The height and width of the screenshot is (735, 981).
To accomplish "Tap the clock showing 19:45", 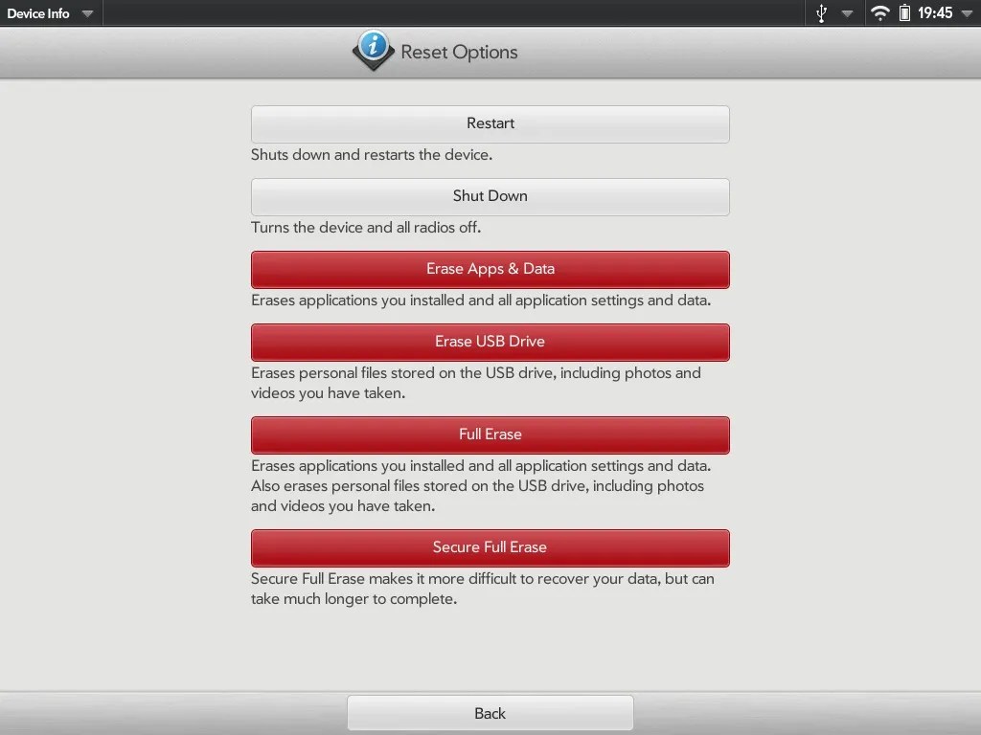I will pos(936,13).
